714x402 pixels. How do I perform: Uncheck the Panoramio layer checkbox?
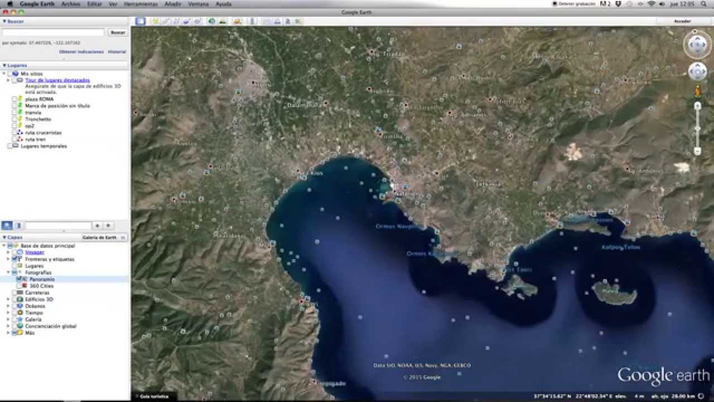tap(20, 279)
